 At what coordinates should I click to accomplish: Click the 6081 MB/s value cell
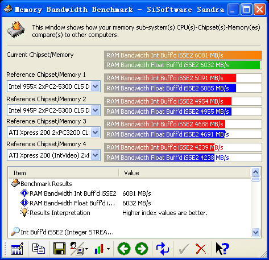(136, 193)
